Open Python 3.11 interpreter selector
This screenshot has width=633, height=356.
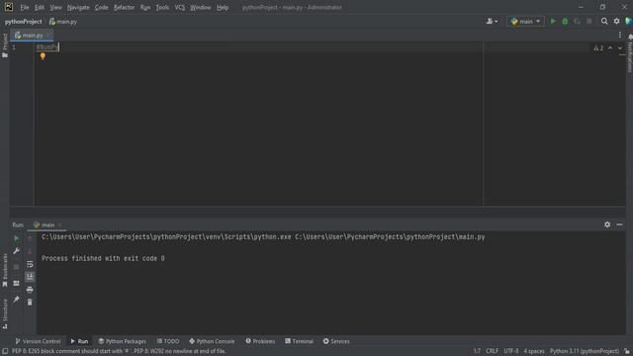(585, 351)
